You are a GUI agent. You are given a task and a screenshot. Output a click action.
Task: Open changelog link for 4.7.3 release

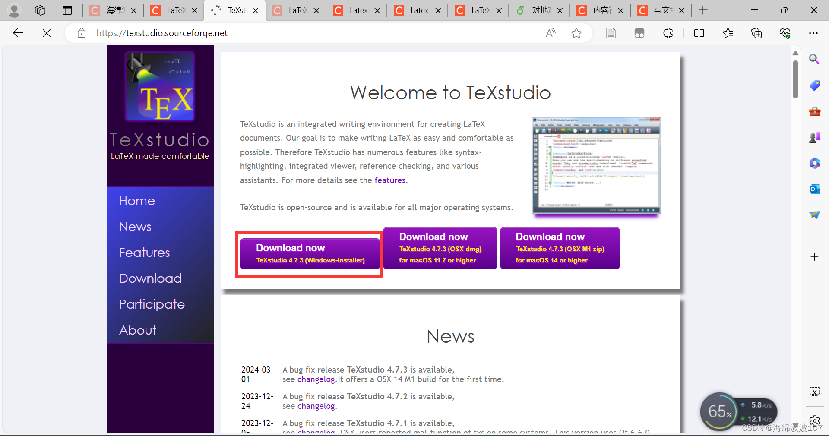tap(316, 379)
